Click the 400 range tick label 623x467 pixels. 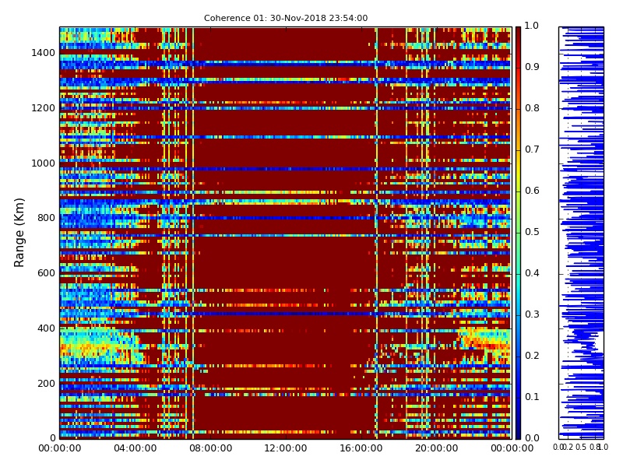coord(46,328)
